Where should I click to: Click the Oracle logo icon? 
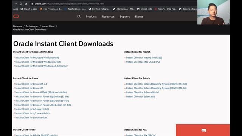click(x=16, y=16)
